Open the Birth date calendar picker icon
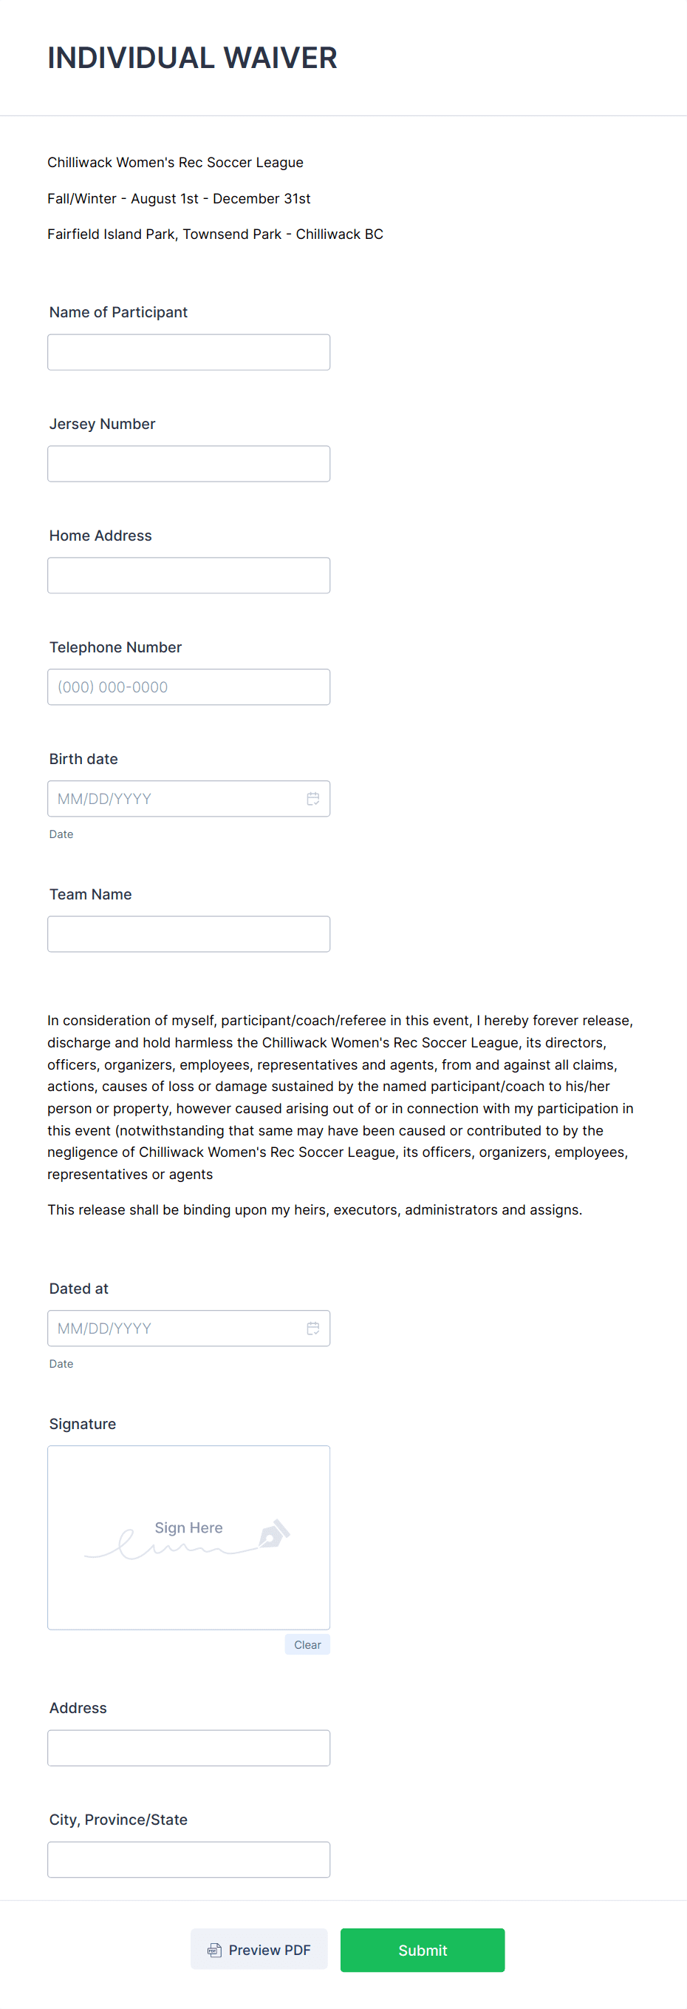The width and height of the screenshot is (687, 2009). 314,798
